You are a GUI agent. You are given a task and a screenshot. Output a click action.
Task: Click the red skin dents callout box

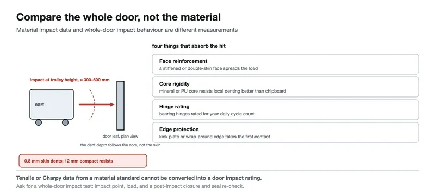pos(83,161)
